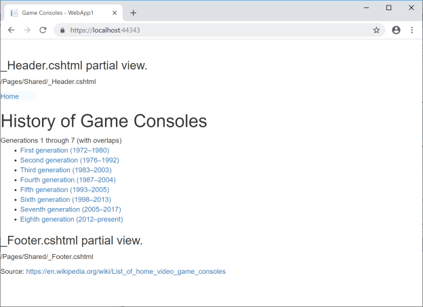Image resolution: width=423 pixels, height=307 pixels.
Task: Click the lock icon in address bar
Action: (62, 30)
